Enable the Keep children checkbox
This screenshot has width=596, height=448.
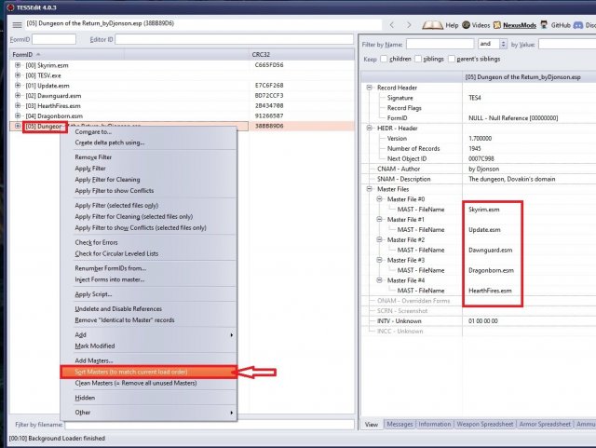[x=385, y=58]
